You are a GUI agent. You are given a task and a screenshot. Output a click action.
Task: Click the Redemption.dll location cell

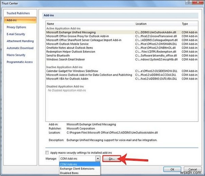156,52
